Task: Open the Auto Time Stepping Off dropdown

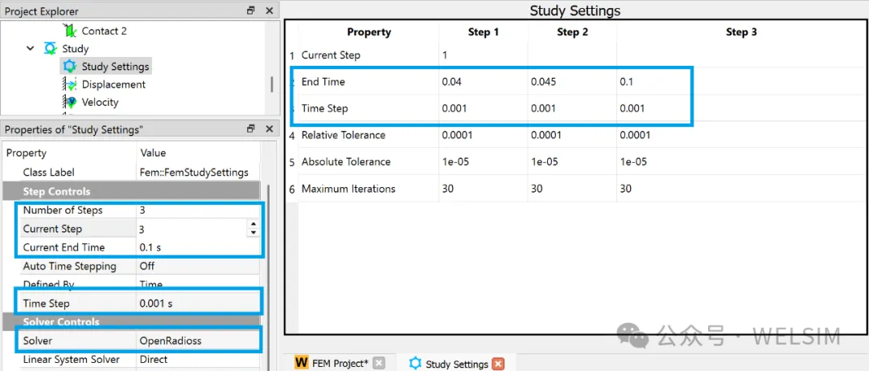Action: pyautogui.click(x=198, y=266)
